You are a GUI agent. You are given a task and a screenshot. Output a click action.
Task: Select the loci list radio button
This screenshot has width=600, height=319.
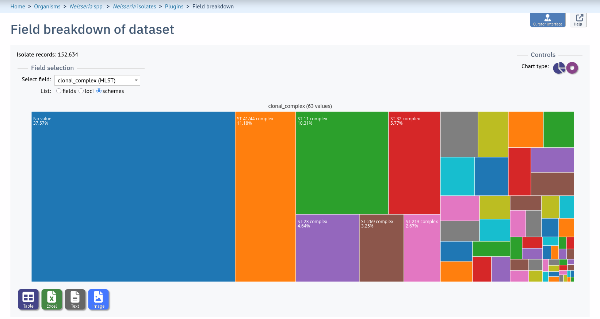point(81,91)
